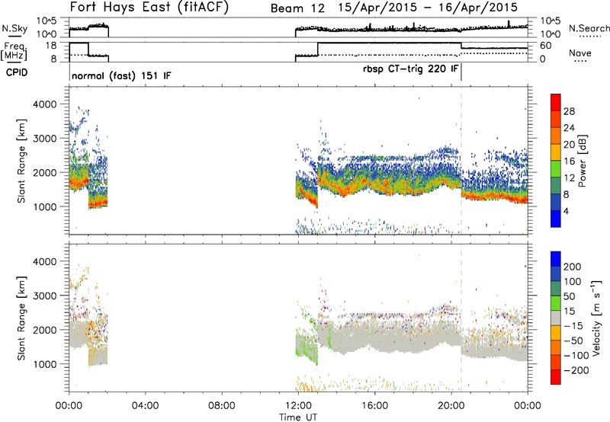
Task: Click the date range '15/Apr/2015 – 16/Apr/2015'
Action: [428, 8]
